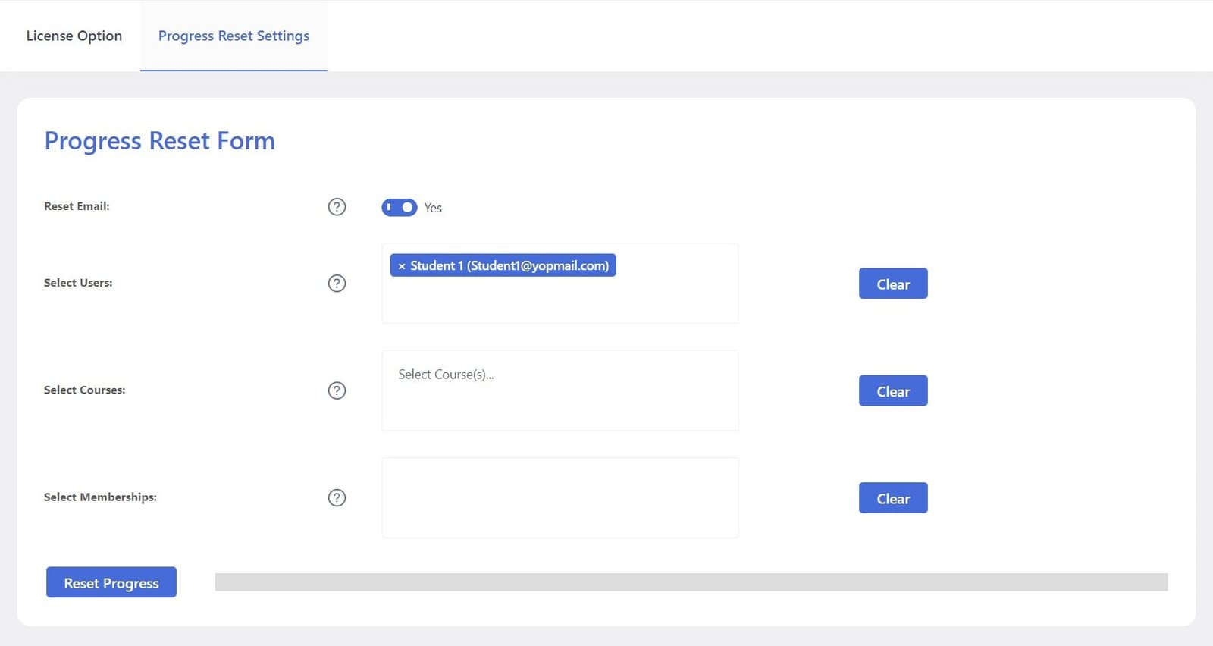Click the Select Memberships label
1213x646 pixels.
[100, 497]
